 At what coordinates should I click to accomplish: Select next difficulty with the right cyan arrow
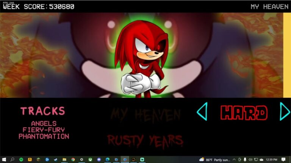[x=285, y=111]
